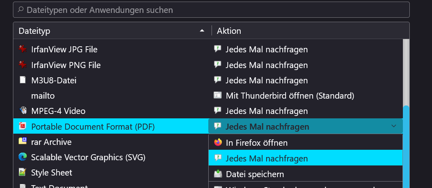Click the MPEG-4 Video file icon

[x=23, y=111]
